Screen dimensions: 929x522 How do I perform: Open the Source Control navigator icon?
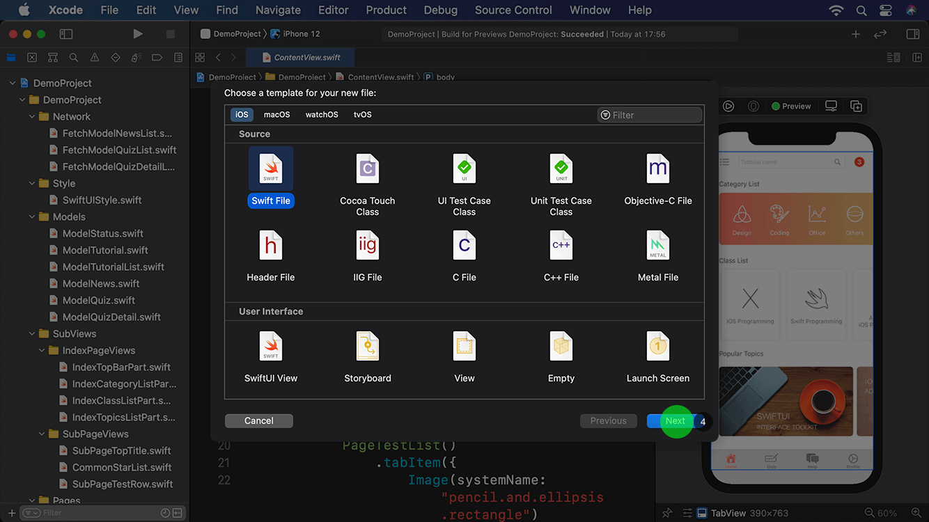(32, 58)
